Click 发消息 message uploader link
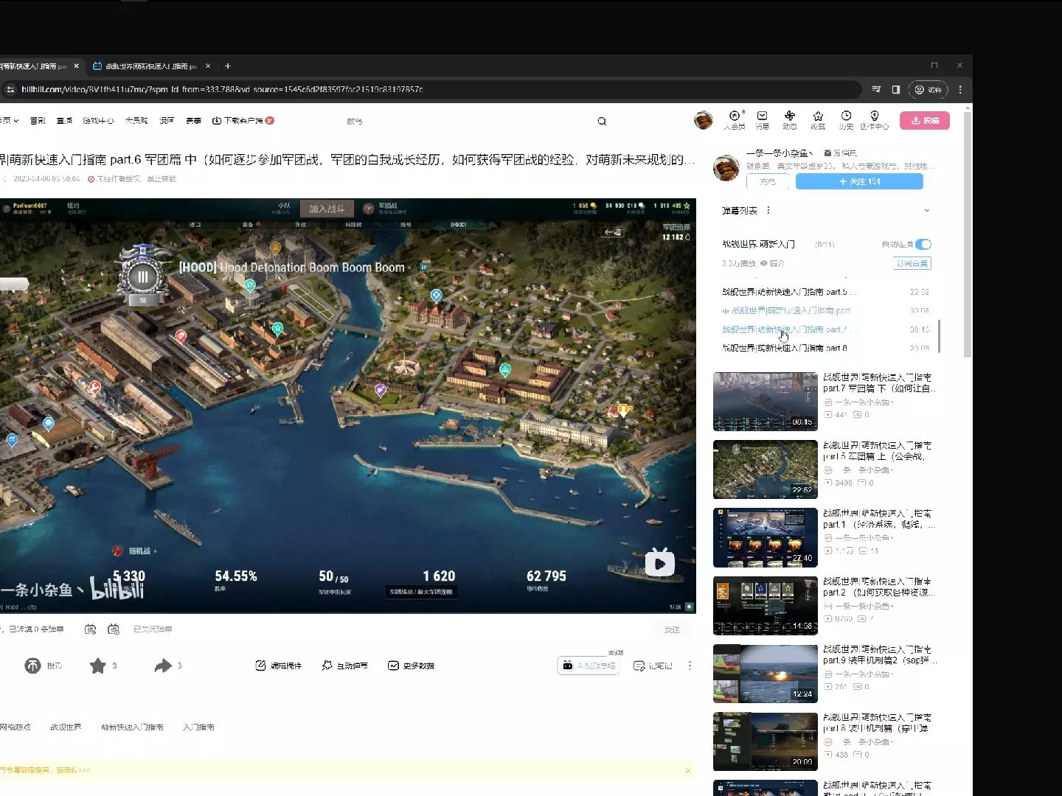Screen dimensions: 1062x796 (x=841, y=153)
